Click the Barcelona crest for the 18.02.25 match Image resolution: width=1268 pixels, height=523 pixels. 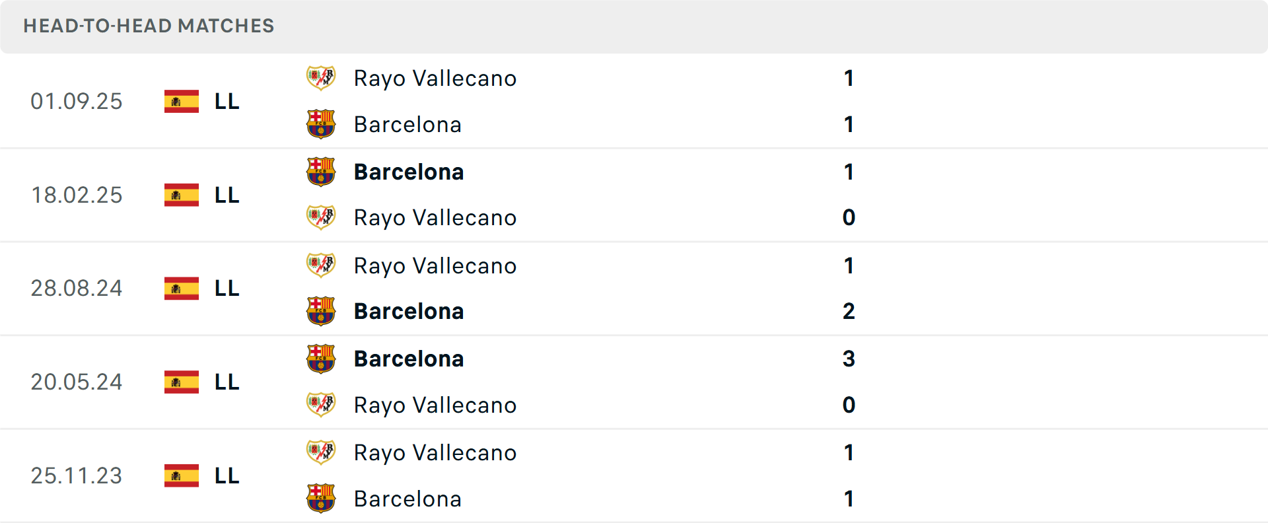coord(322,171)
